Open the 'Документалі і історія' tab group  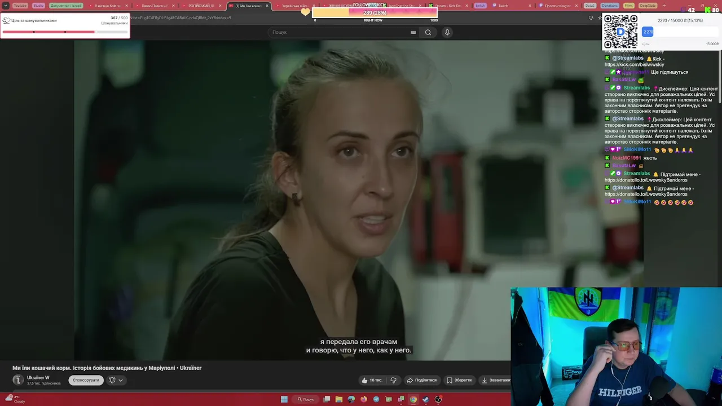[x=67, y=6]
